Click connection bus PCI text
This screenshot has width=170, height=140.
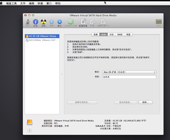(56, 123)
